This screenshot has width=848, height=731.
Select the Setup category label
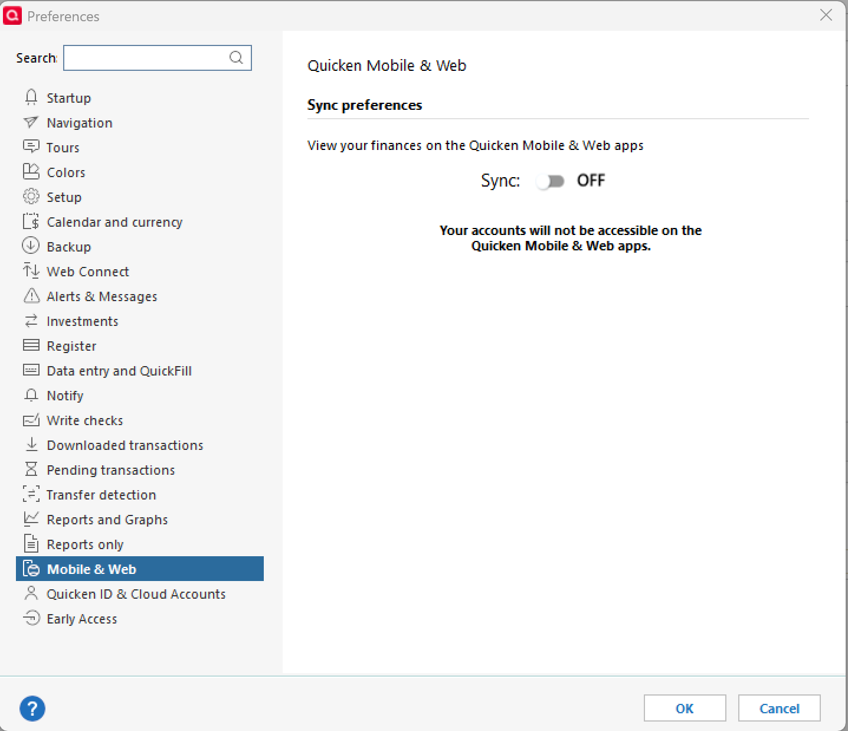coord(64,197)
